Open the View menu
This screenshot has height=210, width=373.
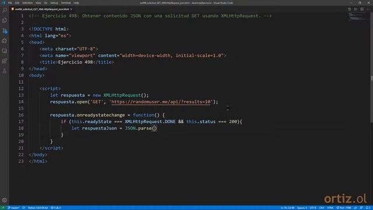click(x=38, y=3)
